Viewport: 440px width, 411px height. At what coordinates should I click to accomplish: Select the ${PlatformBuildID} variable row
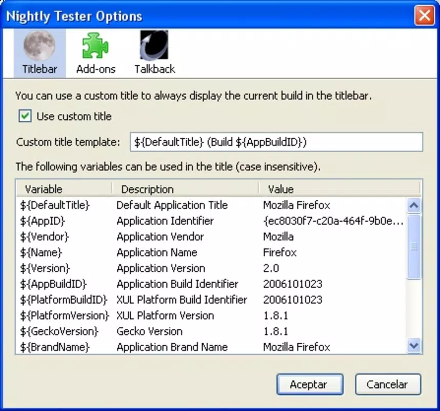coord(211,300)
